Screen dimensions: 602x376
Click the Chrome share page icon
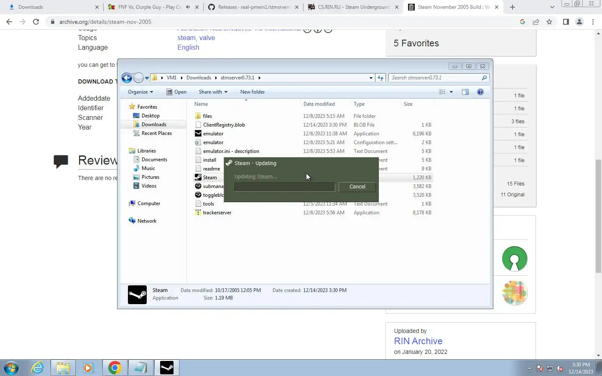pos(536,22)
